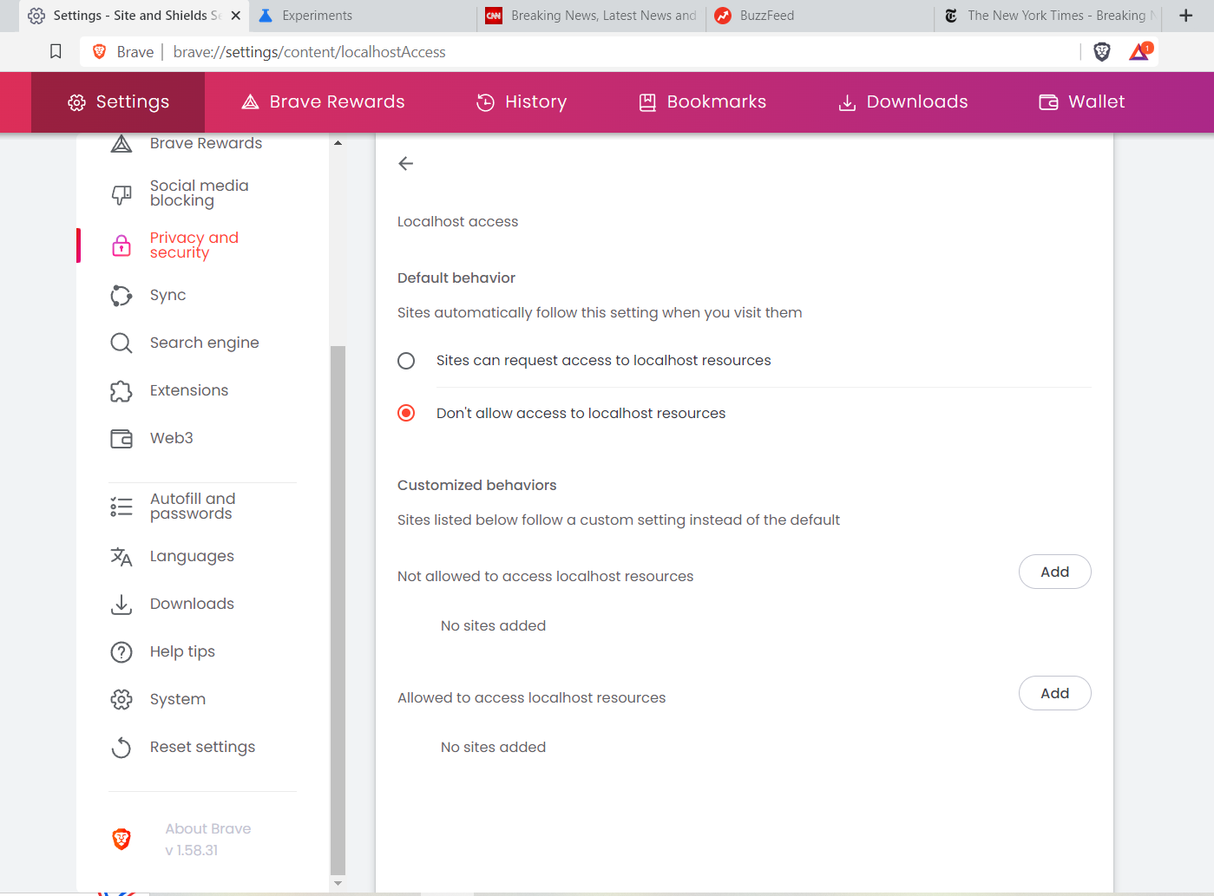Viewport: 1214px width, 896px height.
Task: Open the Brave Shields icon in address bar
Action: point(1101,51)
